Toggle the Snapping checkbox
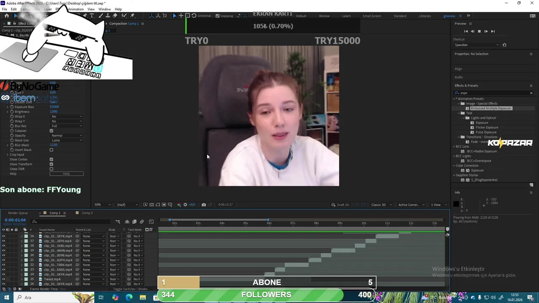Viewport: 539px width, 303px height. [x=217, y=16]
